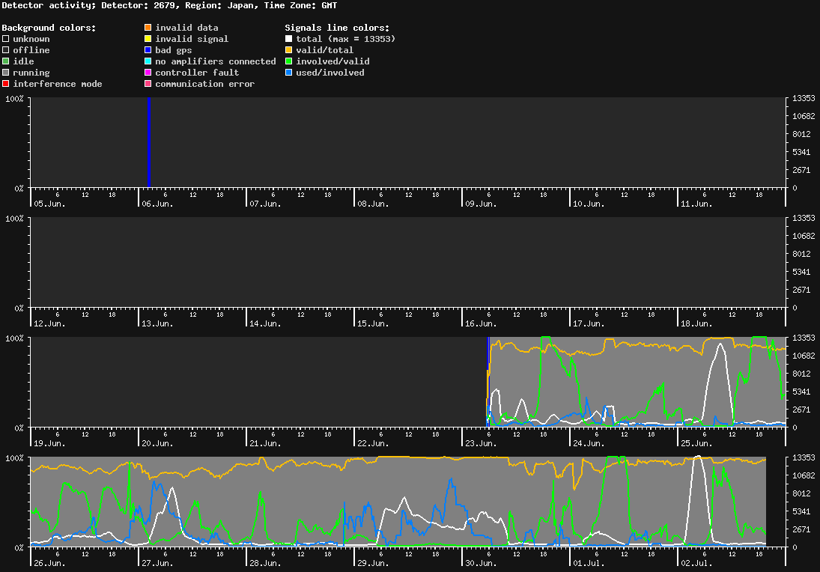The height and width of the screenshot is (572, 820).
Task: Click the 'communication error' legend label
Action: pos(205,84)
